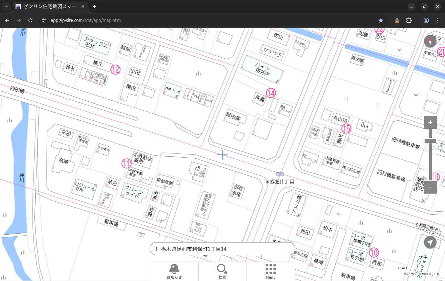
Task: Open the Chrome profile account button
Action: point(426,20)
